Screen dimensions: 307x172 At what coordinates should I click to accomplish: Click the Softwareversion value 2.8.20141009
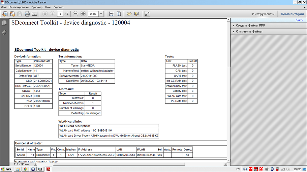(x=89, y=76)
